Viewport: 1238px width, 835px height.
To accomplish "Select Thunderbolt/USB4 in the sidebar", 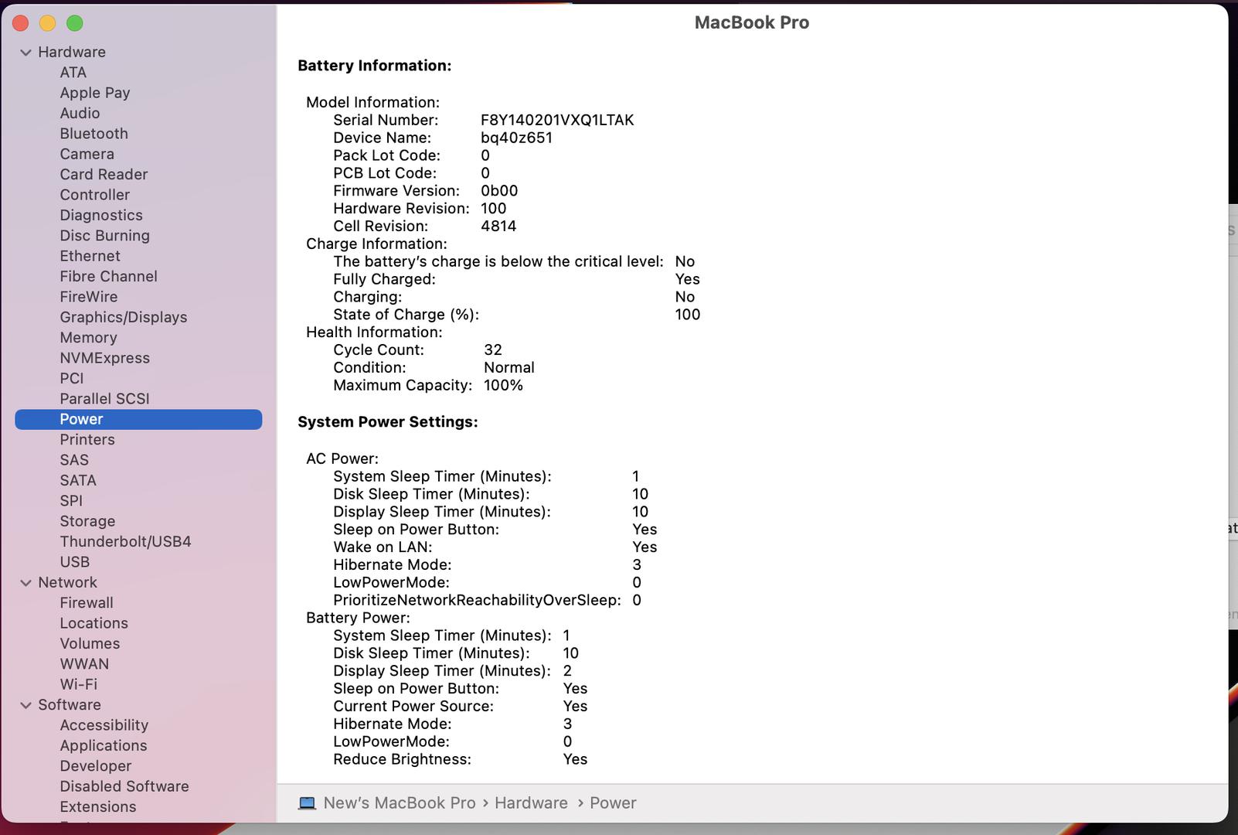I will [126, 542].
